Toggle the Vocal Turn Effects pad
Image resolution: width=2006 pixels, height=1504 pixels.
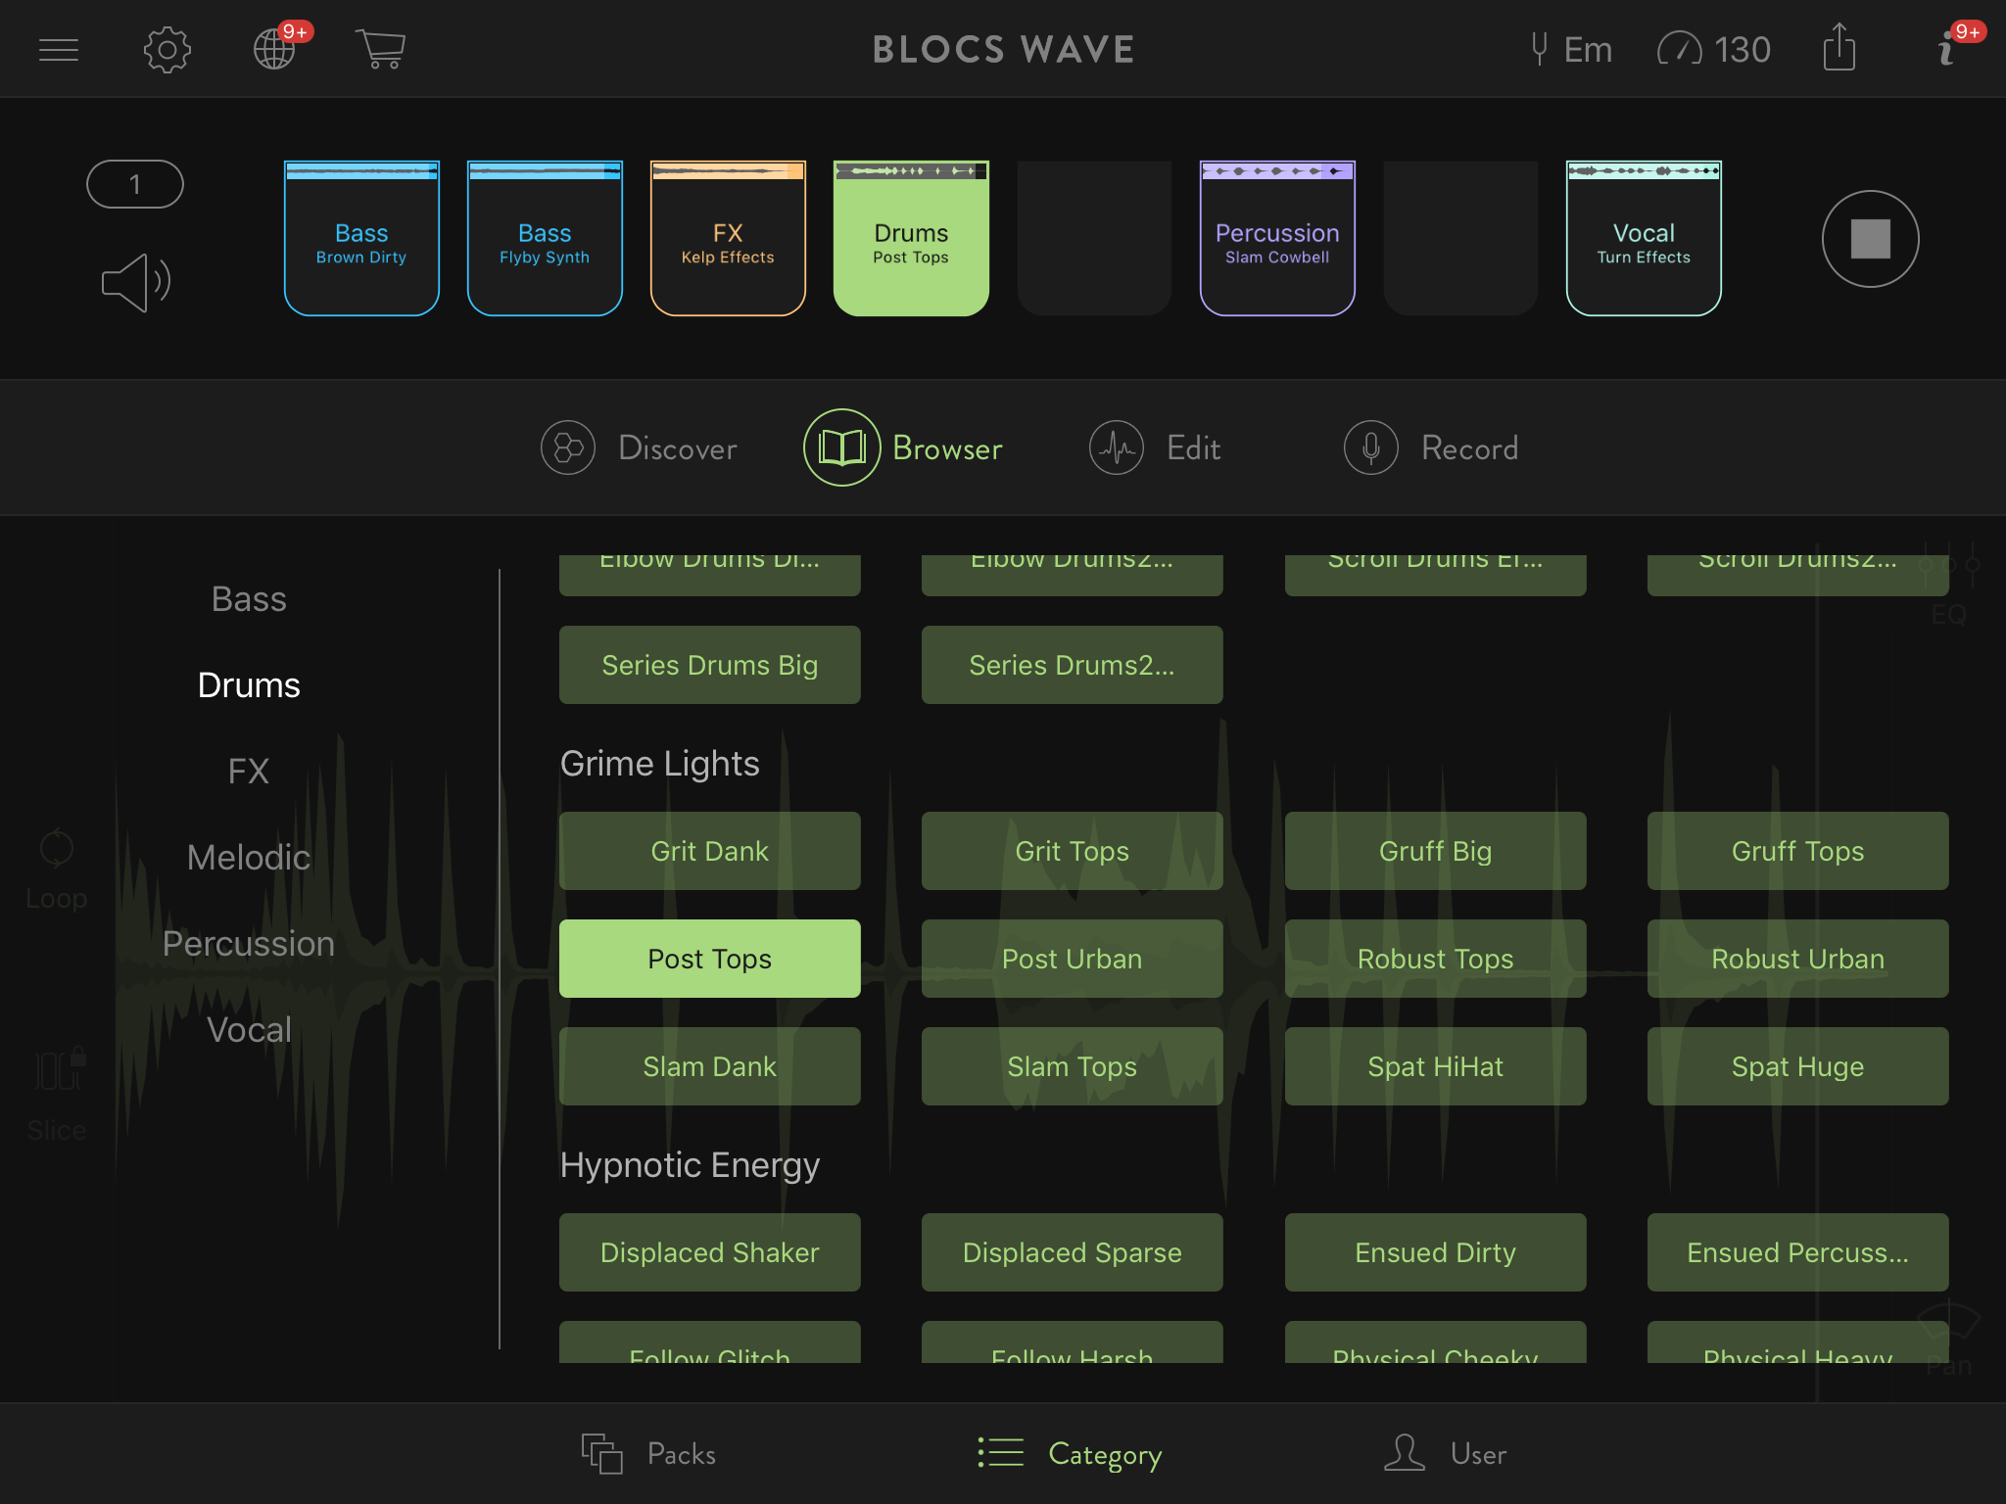click(1644, 240)
